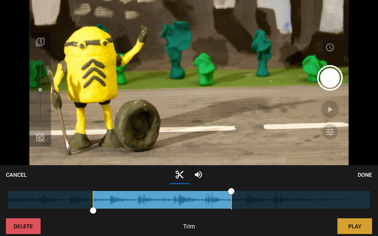
Task: Click the dimmed waveform after the selection
Action: coord(301,200)
